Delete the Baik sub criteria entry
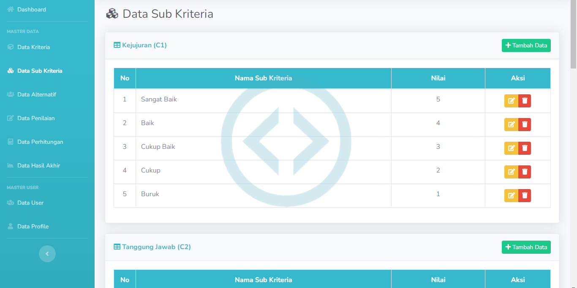The height and width of the screenshot is (288, 577). 525,124
